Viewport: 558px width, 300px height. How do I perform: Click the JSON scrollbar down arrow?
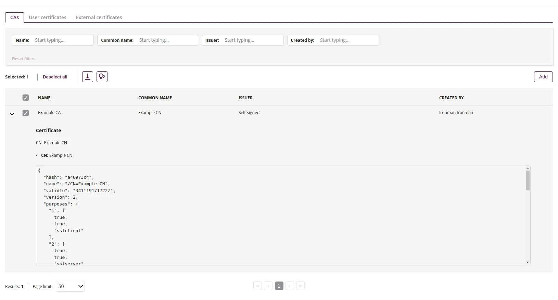pyautogui.click(x=528, y=262)
